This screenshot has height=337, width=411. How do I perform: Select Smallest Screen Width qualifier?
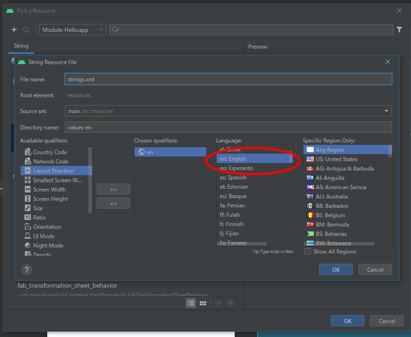coord(55,180)
